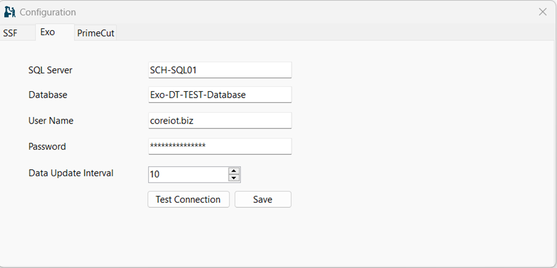
Task: Click the Data Update Interval label
Action: 71,173
